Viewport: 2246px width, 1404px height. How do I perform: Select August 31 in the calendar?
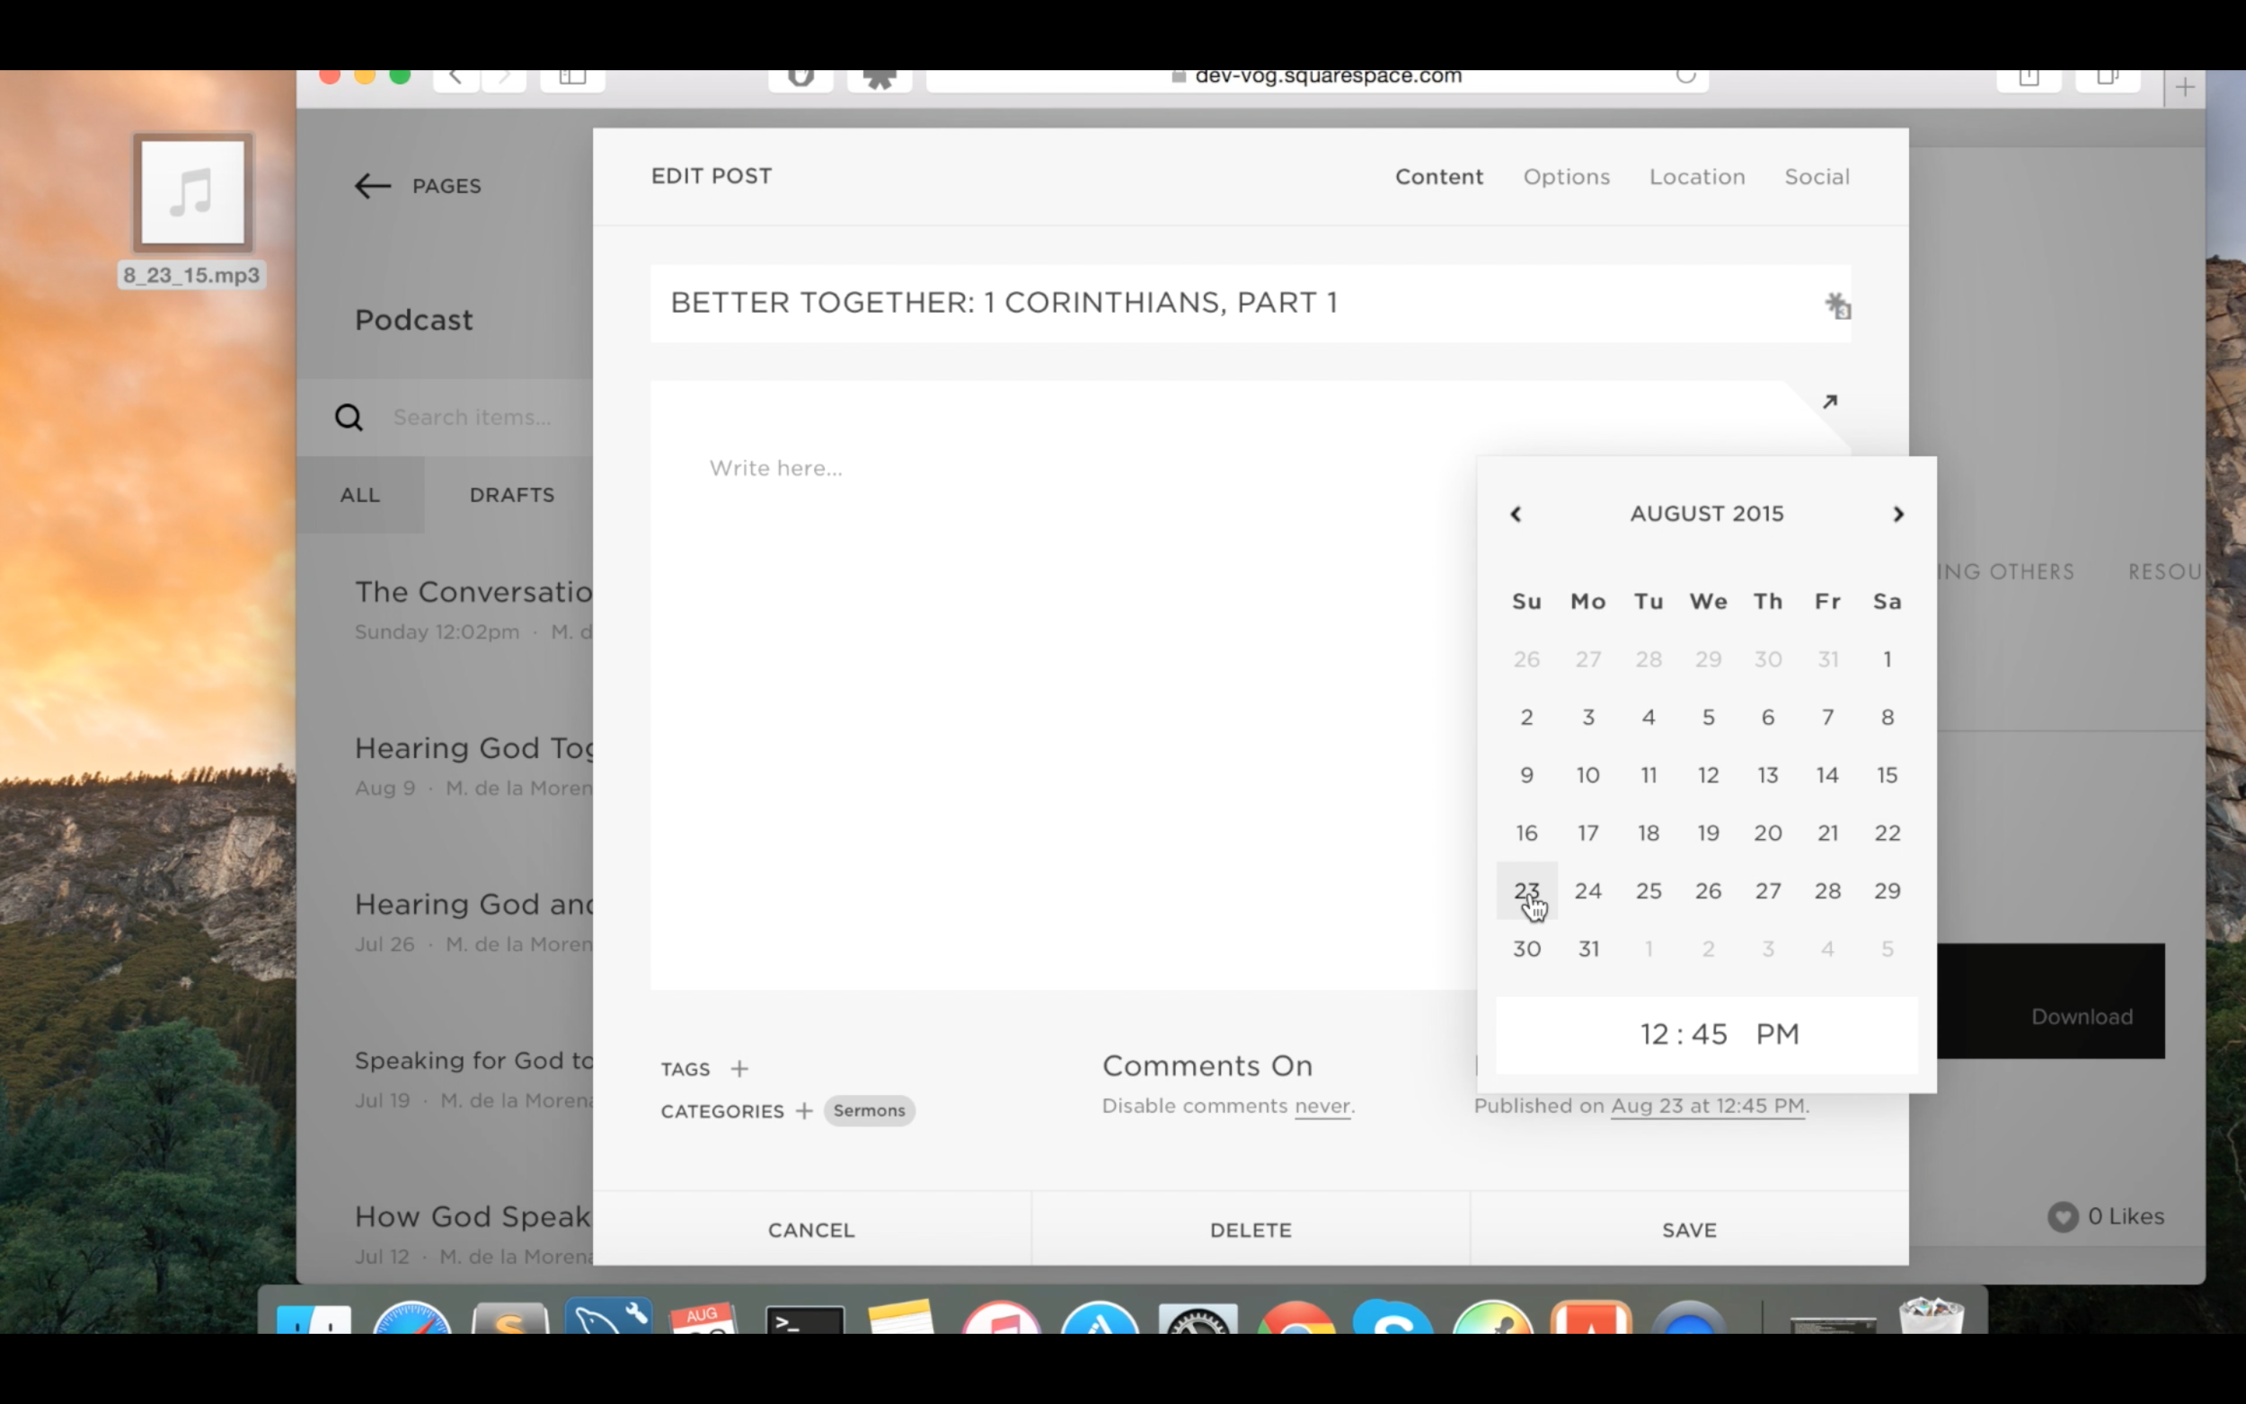tap(1588, 949)
